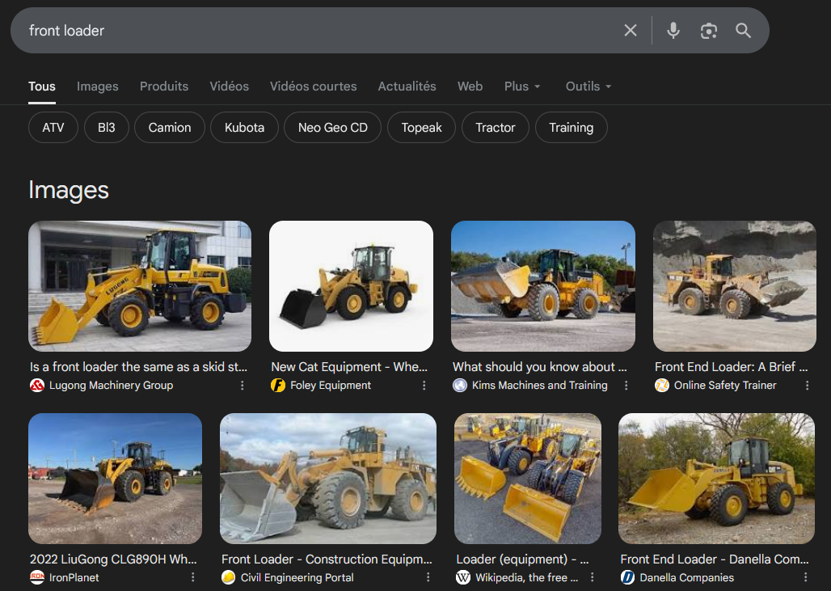Click the 'Online Safety Trainer' source name
The width and height of the screenshot is (831, 591).
coord(725,386)
